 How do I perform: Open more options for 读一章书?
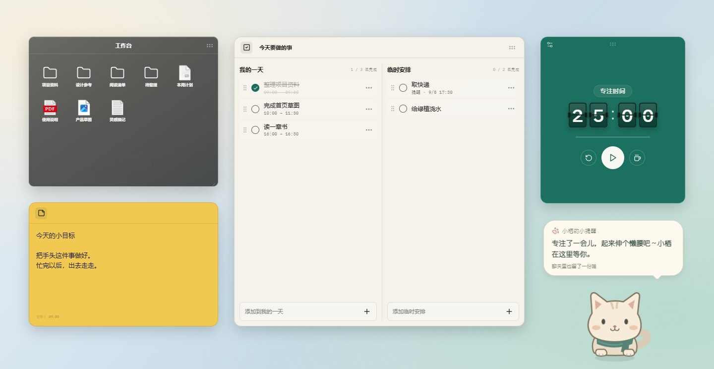pos(369,130)
